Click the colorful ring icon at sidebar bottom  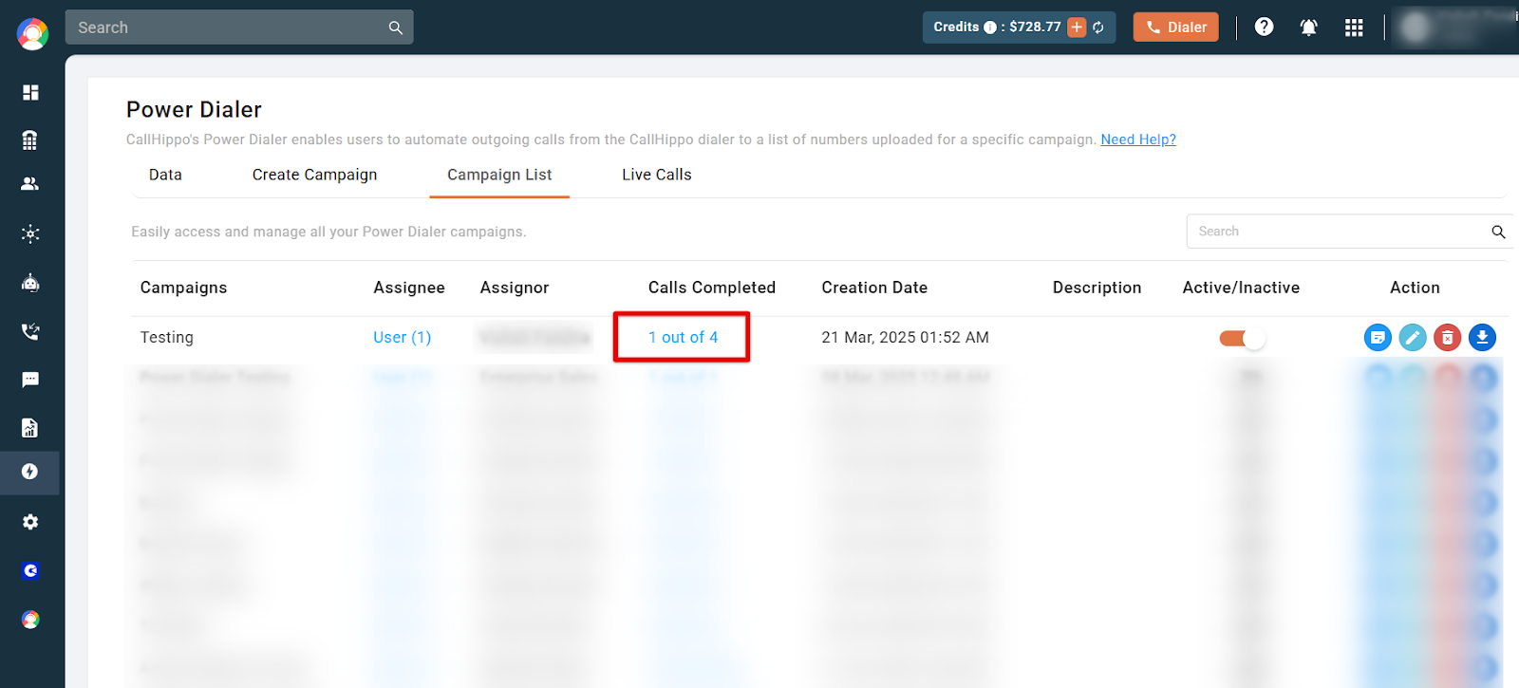(30, 620)
